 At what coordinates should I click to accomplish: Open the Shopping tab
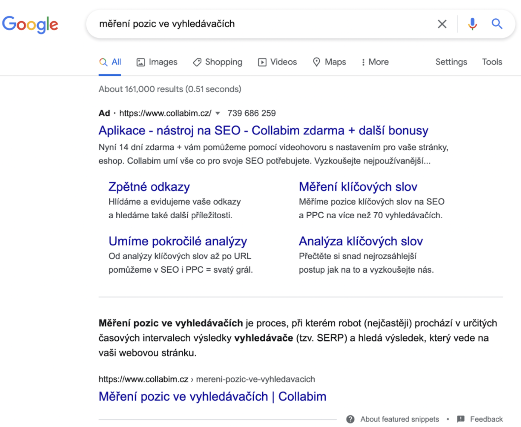218,62
